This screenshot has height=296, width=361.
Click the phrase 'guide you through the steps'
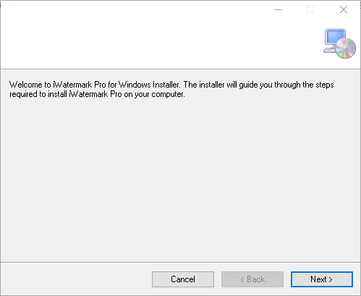click(286, 85)
